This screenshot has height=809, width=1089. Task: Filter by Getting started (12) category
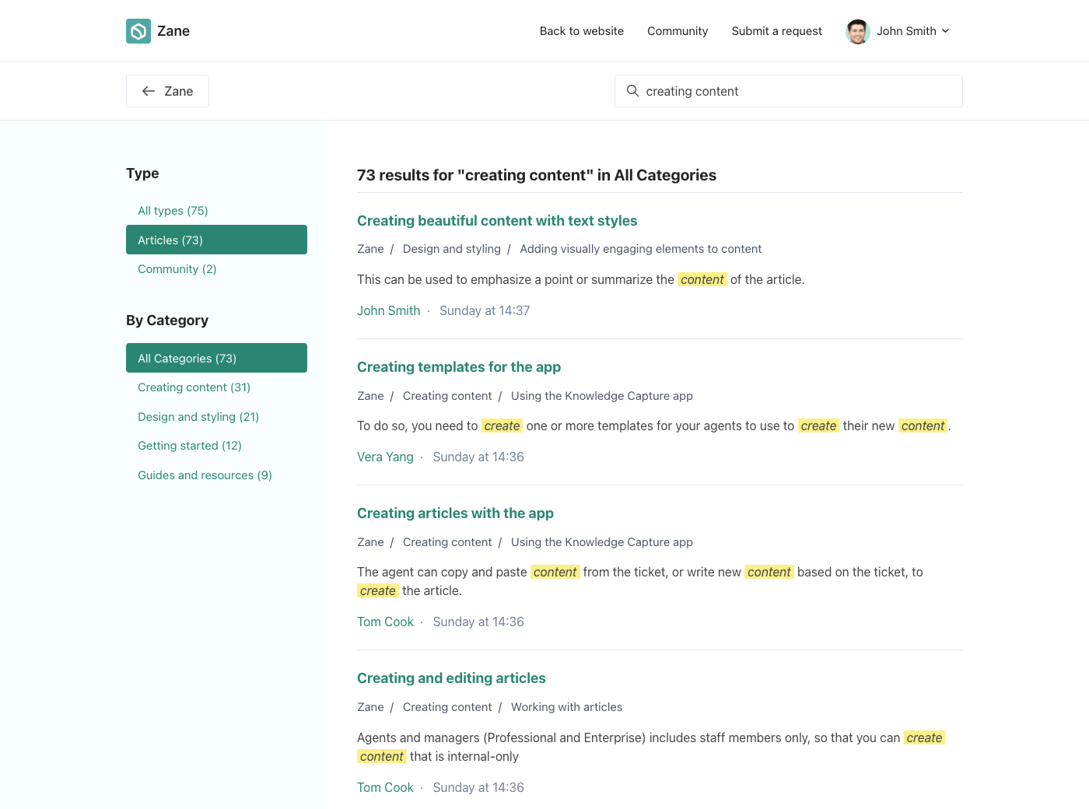click(189, 446)
